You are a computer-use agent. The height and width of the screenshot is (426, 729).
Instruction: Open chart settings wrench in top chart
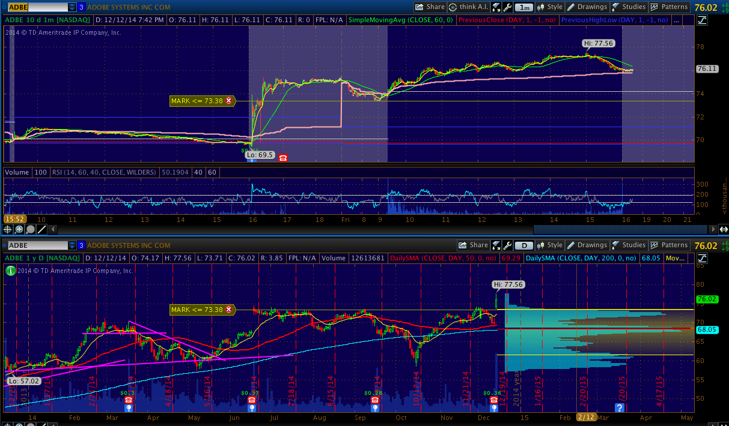[x=508, y=7]
